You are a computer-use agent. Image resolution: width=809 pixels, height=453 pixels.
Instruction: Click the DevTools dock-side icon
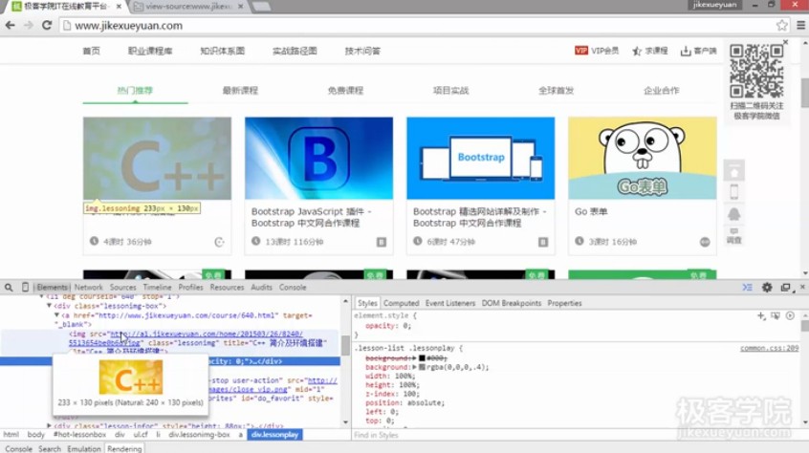[785, 287]
